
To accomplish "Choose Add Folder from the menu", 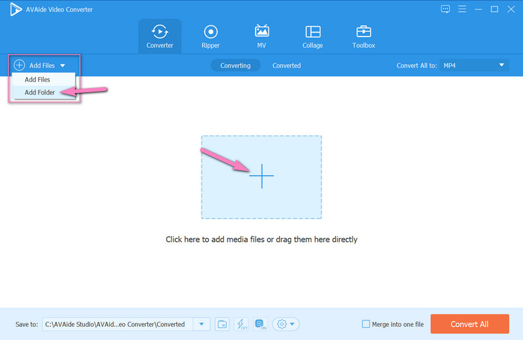I will coord(40,92).
